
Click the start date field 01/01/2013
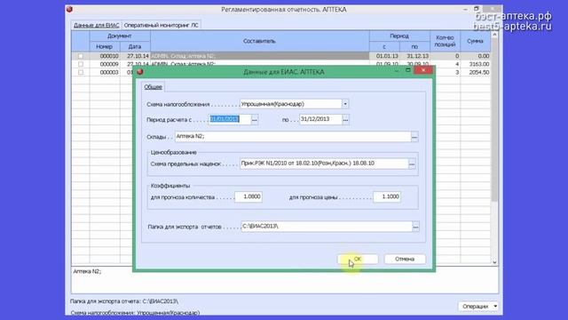click(x=230, y=119)
